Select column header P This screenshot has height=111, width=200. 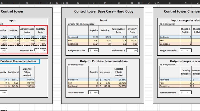105,3
